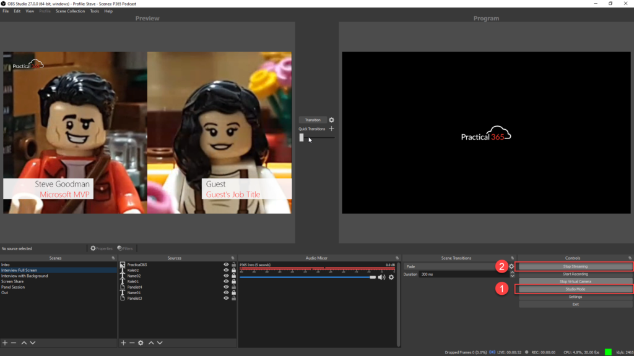Click the Preview pane image
Image resolution: width=634 pixels, height=356 pixels.
(147, 132)
